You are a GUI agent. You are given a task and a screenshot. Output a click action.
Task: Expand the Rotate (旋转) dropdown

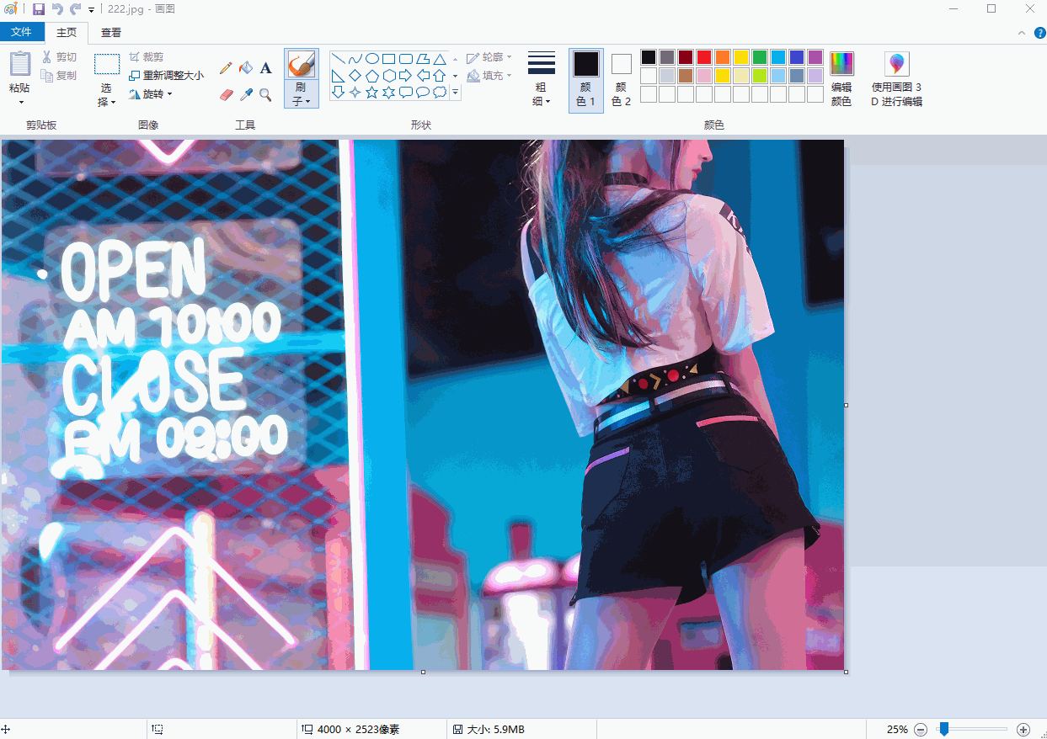151,94
